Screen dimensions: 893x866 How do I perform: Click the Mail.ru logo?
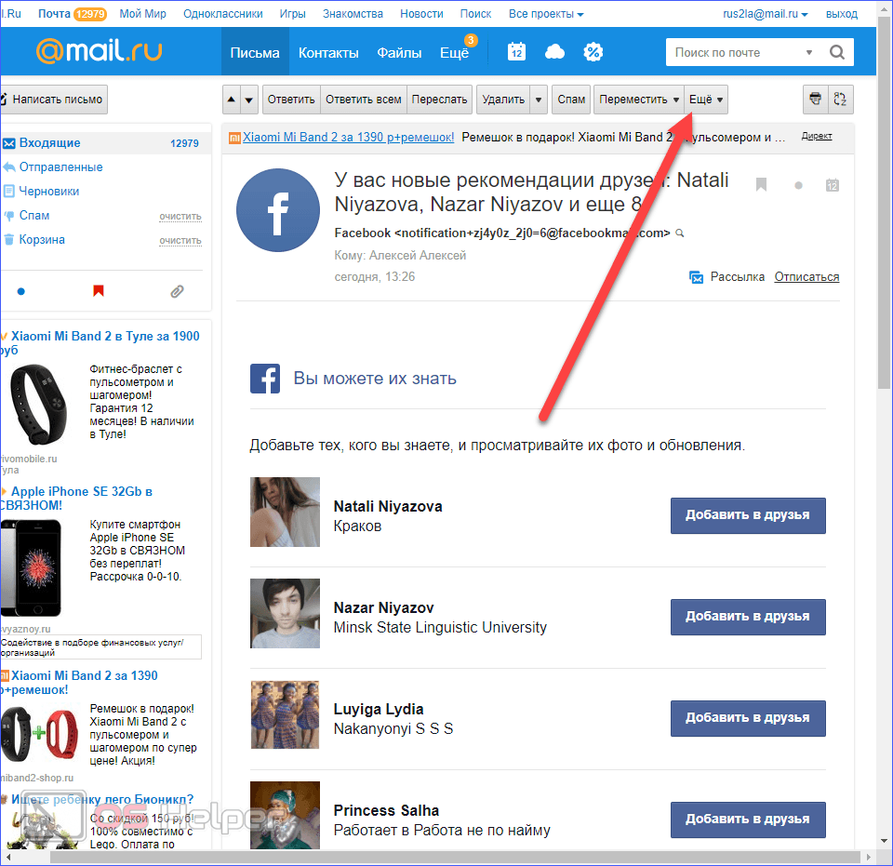[100, 50]
